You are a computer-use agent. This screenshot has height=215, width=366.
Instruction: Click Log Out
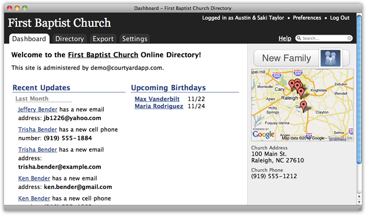coord(339,18)
